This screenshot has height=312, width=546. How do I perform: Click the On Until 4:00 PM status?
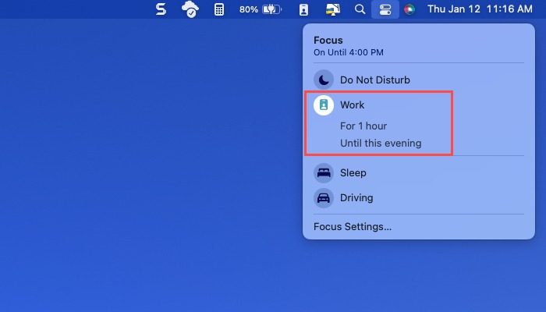tap(349, 52)
